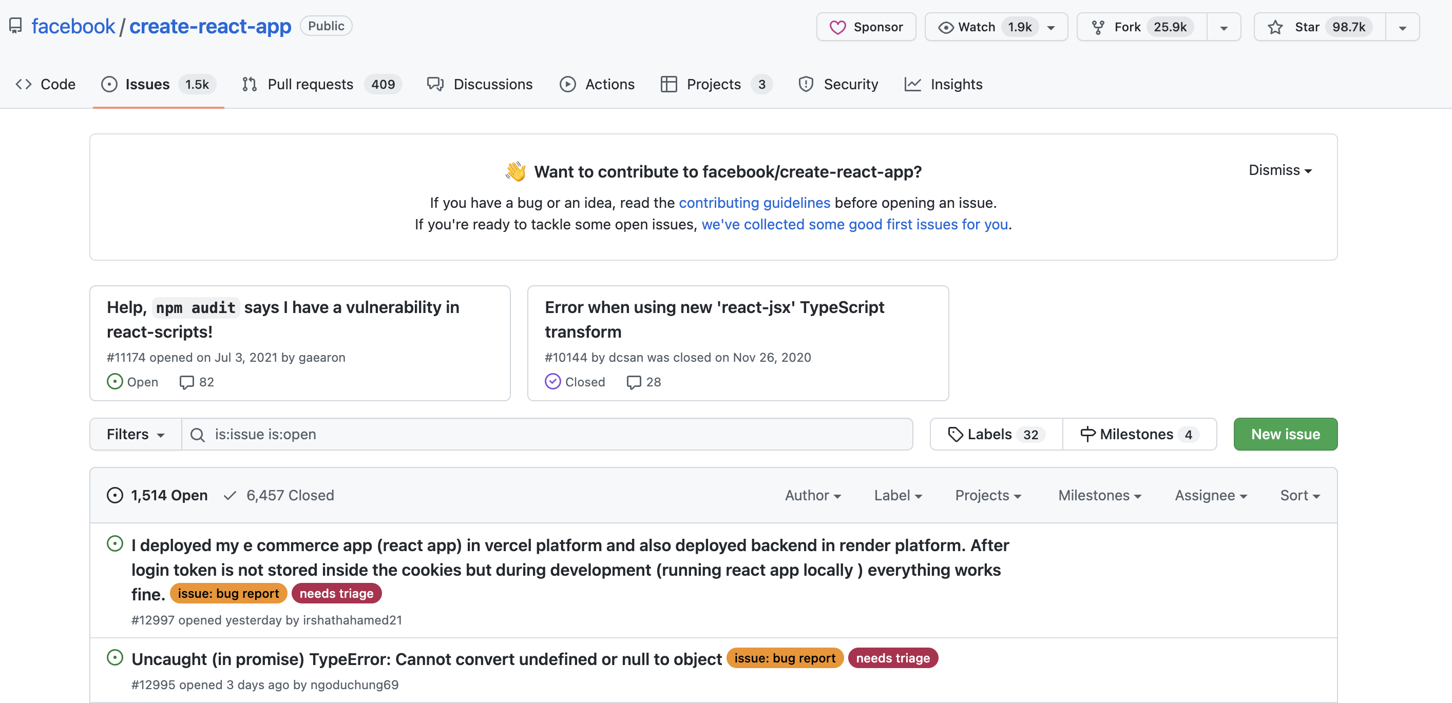This screenshot has height=703, width=1452.
Task: Click the repository book icon beside facebook
Action: click(x=16, y=27)
